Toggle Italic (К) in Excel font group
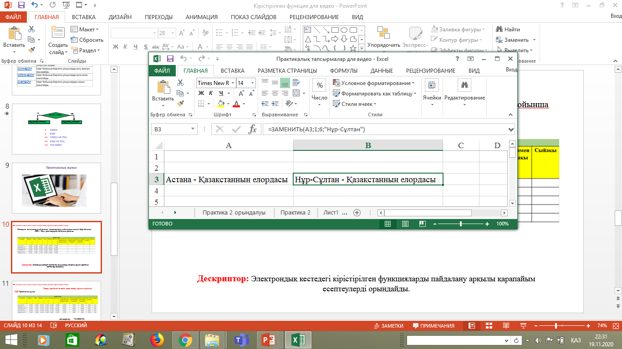Screen dimensions: 622x349 [x=211, y=93]
